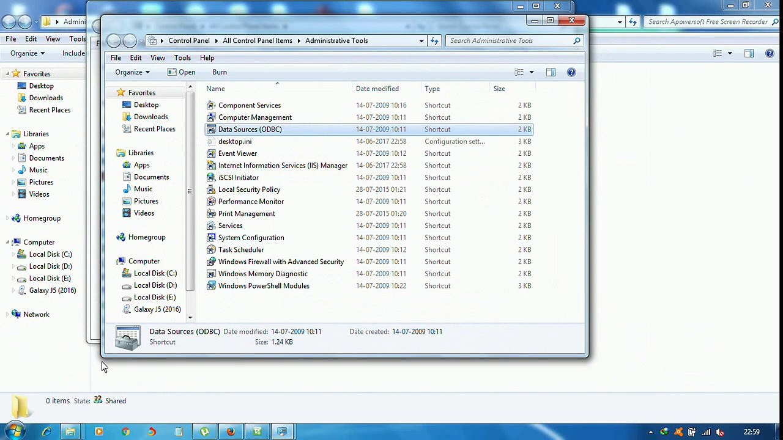Click the Performance Monitor icon
Screen dimensions: 783x440
click(x=211, y=202)
